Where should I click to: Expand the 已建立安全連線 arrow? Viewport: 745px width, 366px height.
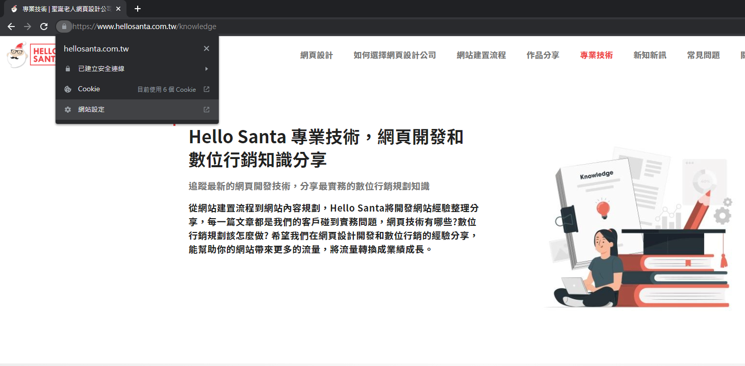point(207,69)
